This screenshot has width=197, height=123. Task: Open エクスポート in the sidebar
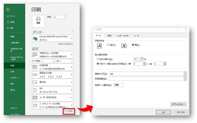(x=14, y=78)
